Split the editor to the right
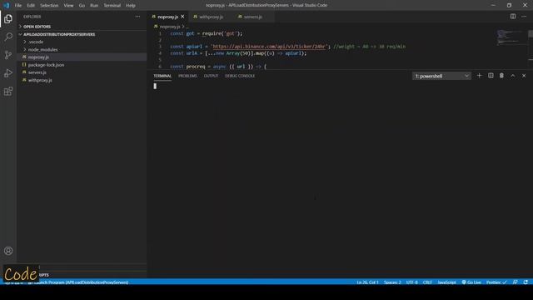This screenshot has width=533, height=300. click(x=513, y=17)
